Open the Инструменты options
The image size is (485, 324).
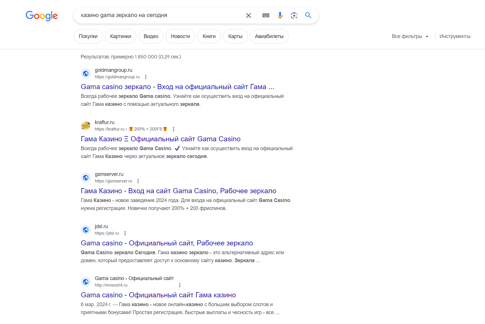[455, 36]
